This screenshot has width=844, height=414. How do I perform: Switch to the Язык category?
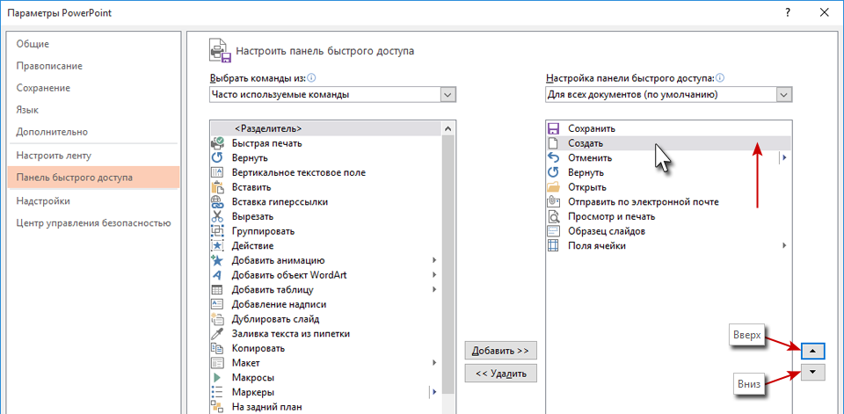pos(94,110)
